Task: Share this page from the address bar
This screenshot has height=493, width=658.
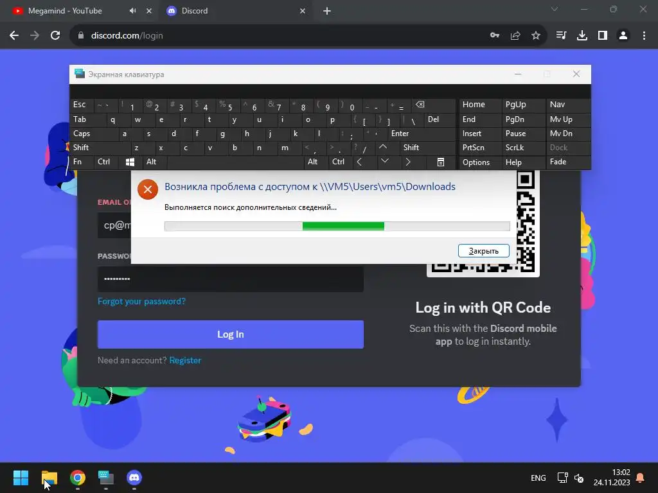Action: click(515, 36)
